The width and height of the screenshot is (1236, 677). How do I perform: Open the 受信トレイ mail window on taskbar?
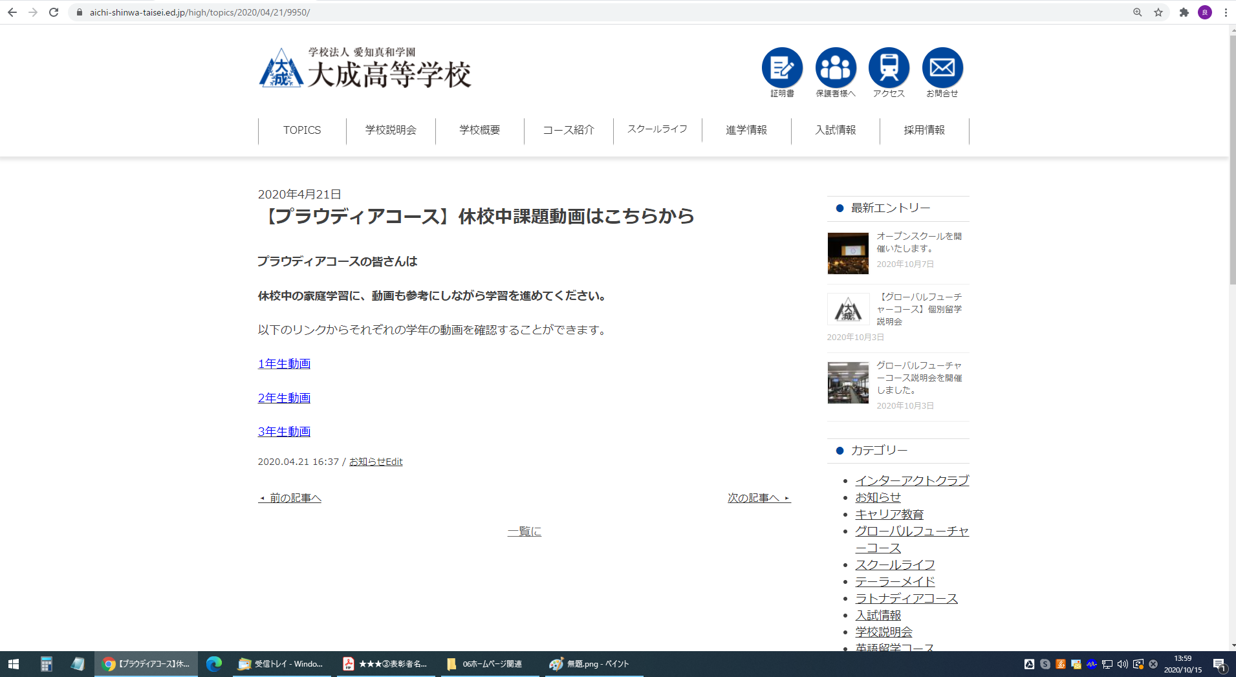click(281, 664)
